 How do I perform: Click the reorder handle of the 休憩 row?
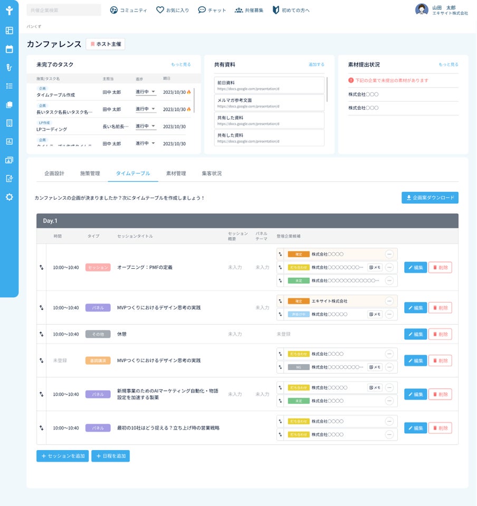pyautogui.click(x=41, y=334)
